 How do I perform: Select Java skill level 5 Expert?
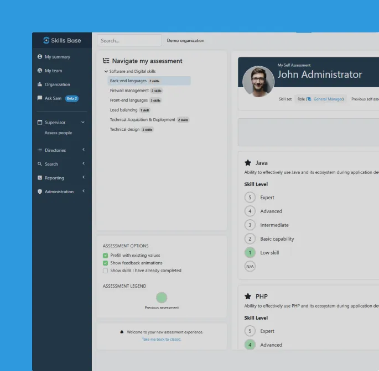[250, 198]
